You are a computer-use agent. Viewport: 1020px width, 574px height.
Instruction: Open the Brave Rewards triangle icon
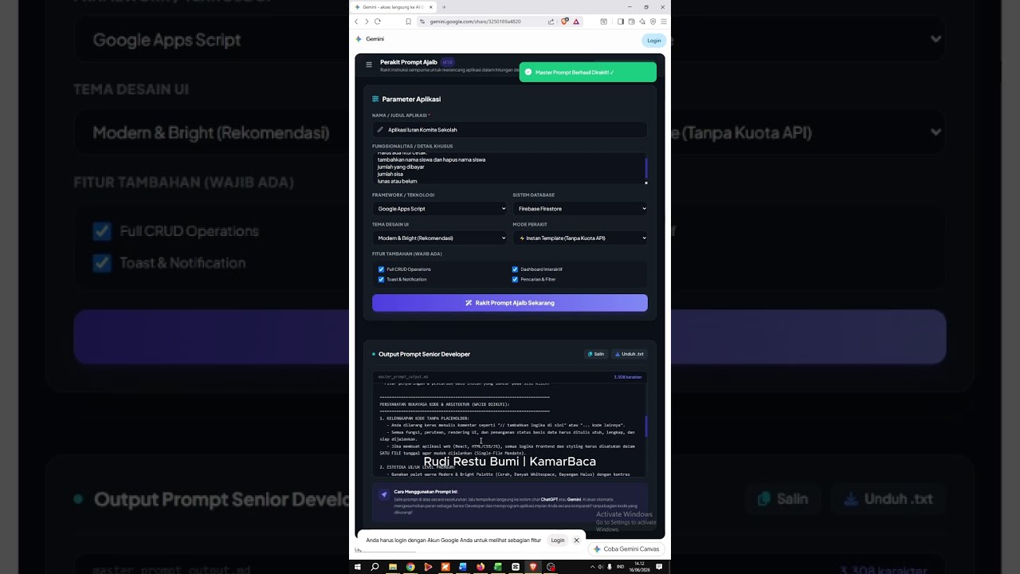576,22
